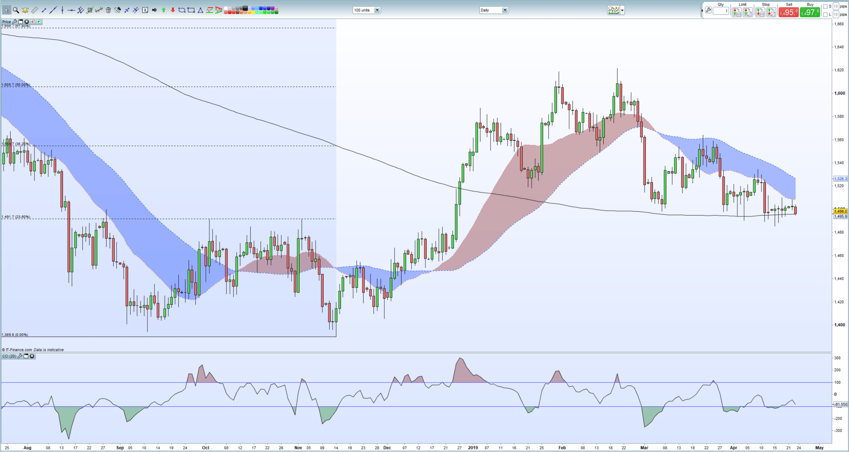The width and height of the screenshot is (849, 452).
Task: Open the 100 units dropdown
Action: pyautogui.click(x=367, y=10)
